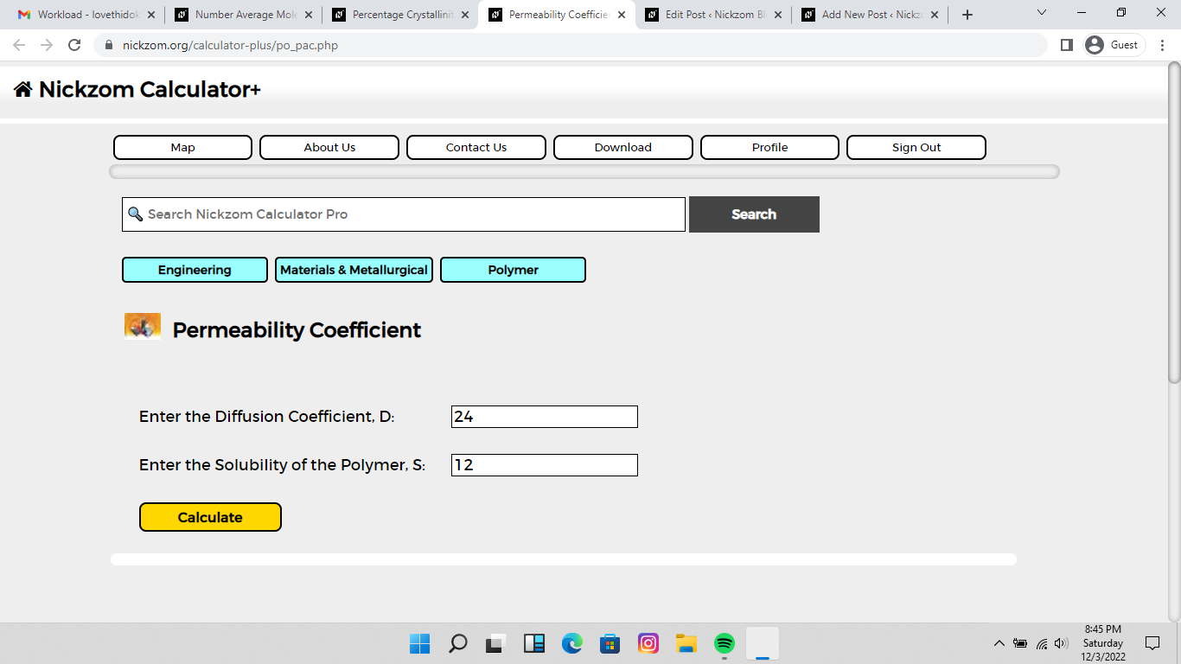Open the Profile page
The height and width of the screenshot is (664, 1181).
click(769, 147)
